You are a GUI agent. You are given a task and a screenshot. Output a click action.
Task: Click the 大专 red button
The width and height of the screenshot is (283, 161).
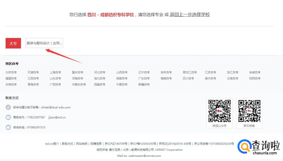(x=13, y=43)
